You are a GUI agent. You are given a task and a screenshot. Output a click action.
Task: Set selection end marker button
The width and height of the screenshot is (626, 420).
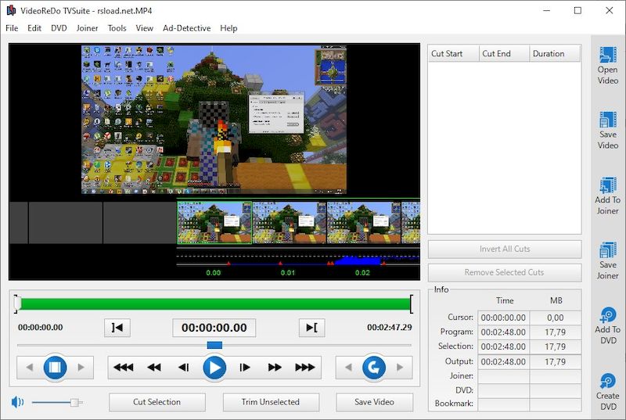[x=311, y=328]
